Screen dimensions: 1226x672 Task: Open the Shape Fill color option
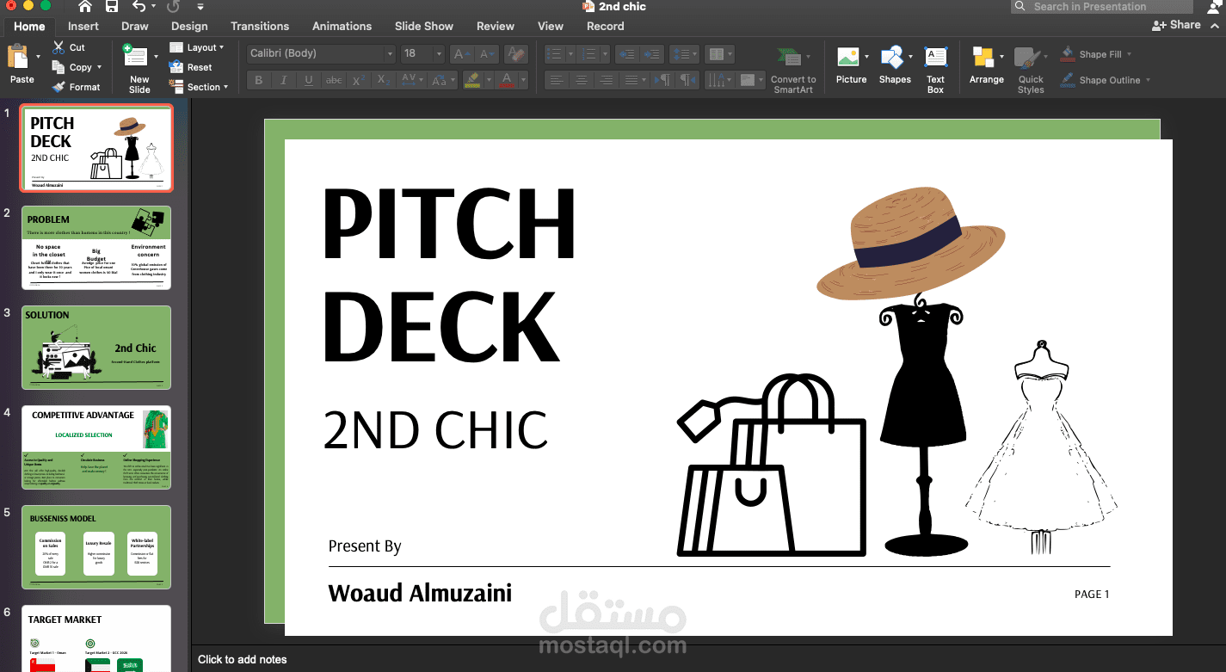[x=1094, y=54]
